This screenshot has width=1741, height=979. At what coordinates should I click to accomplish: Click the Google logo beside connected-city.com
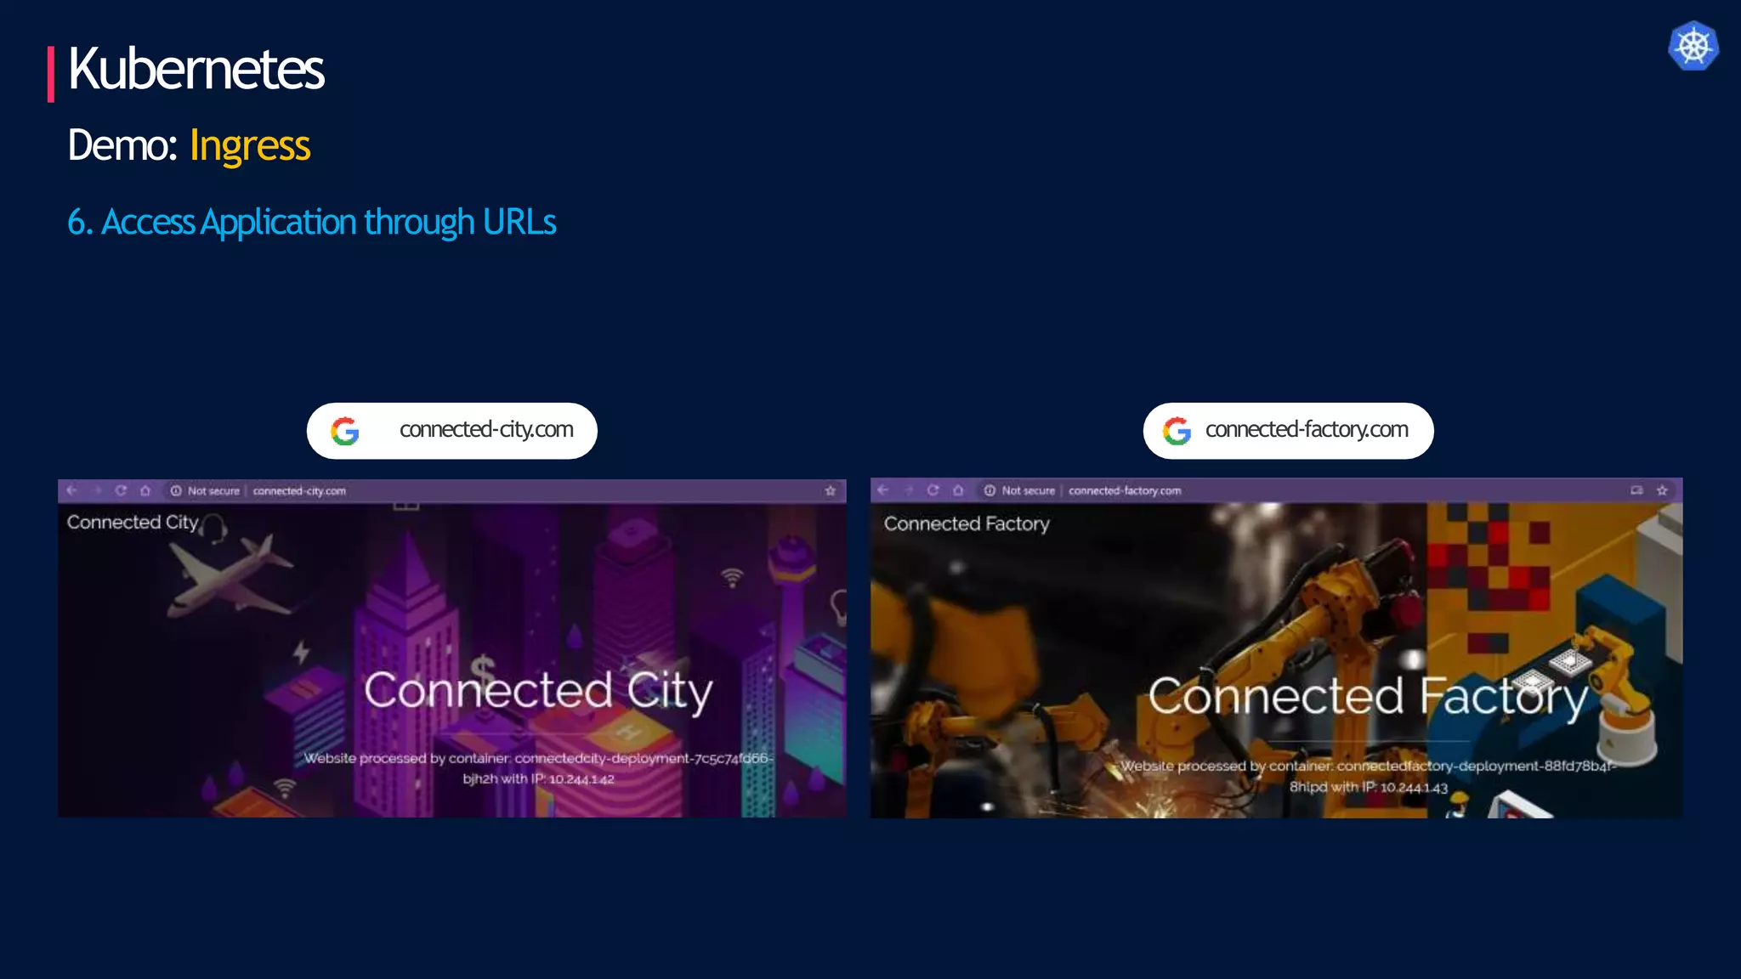[344, 431]
